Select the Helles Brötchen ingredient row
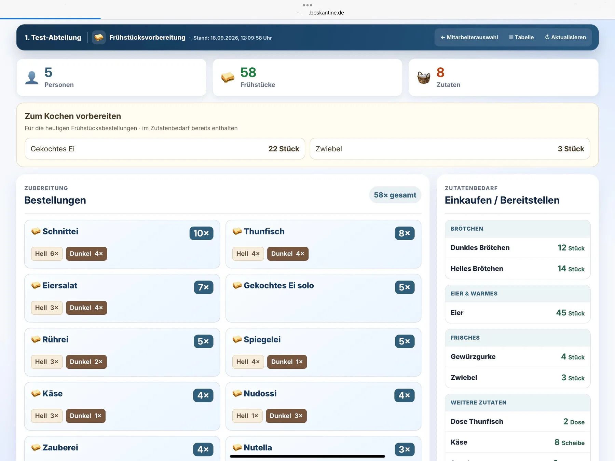This screenshot has width=615, height=461. pos(518,269)
